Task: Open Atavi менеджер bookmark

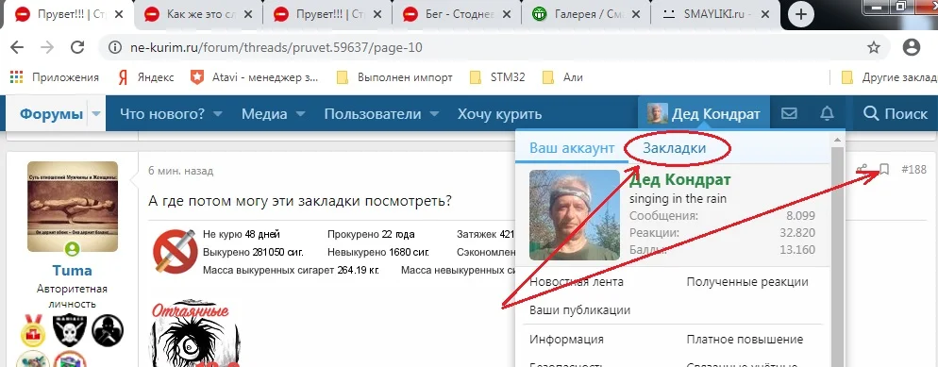Action: click(255, 77)
